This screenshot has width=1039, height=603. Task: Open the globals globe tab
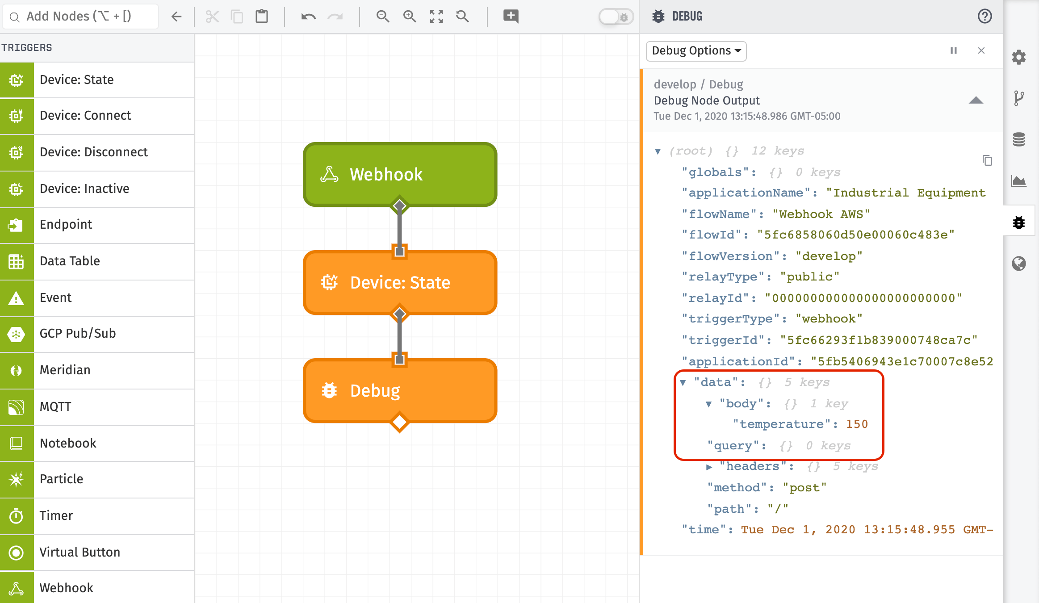[x=1019, y=264]
